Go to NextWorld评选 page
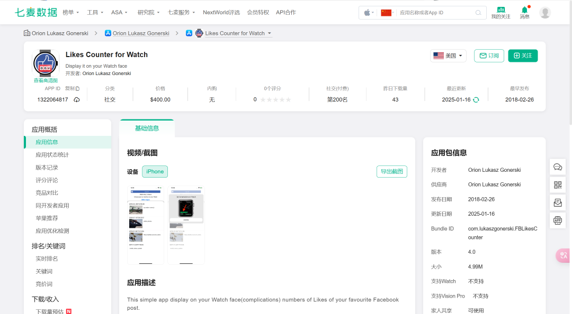The width and height of the screenshot is (572, 314). [221, 12]
